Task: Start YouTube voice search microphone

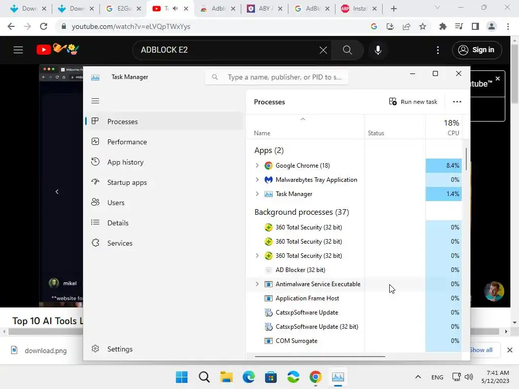Action: click(x=378, y=50)
